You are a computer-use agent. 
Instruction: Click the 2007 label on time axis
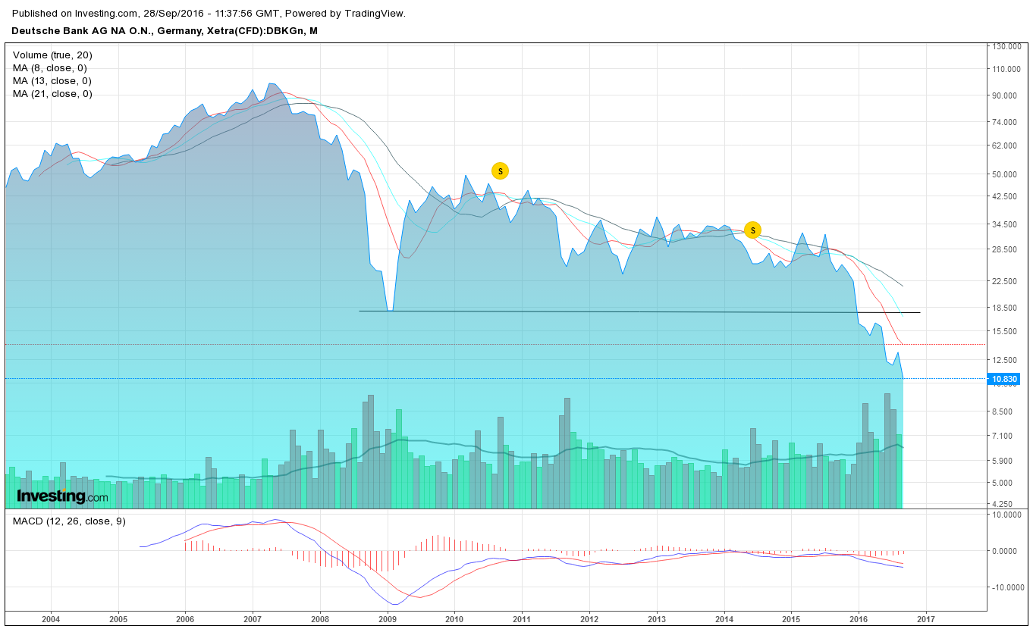[x=253, y=620]
